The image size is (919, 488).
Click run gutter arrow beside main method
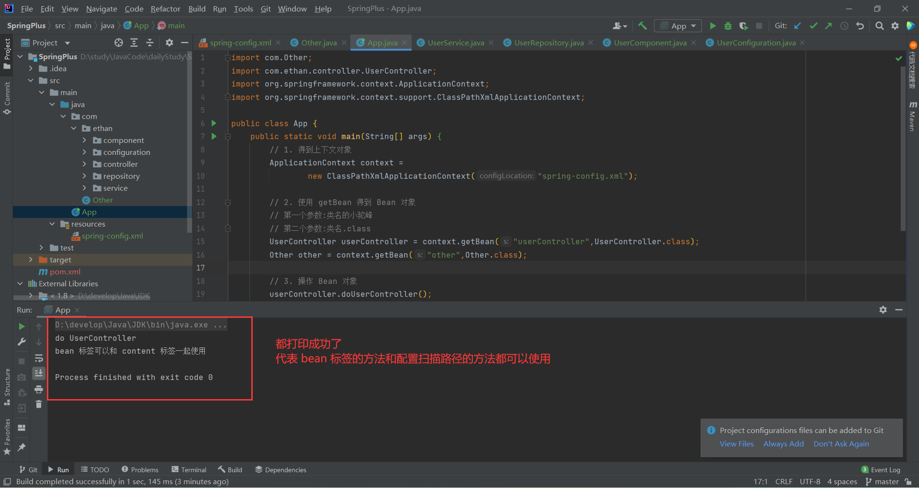click(x=214, y=136)
